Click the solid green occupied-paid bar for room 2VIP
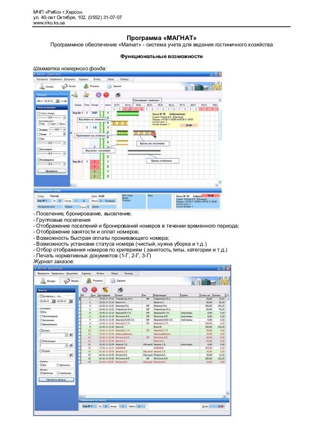The height and width of the screenshot is (441, 312). 128,113
